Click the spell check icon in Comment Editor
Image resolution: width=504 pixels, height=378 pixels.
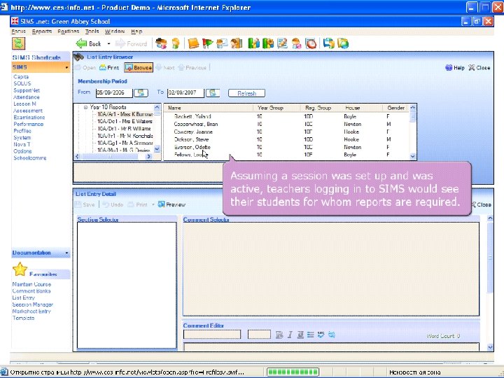321,335
